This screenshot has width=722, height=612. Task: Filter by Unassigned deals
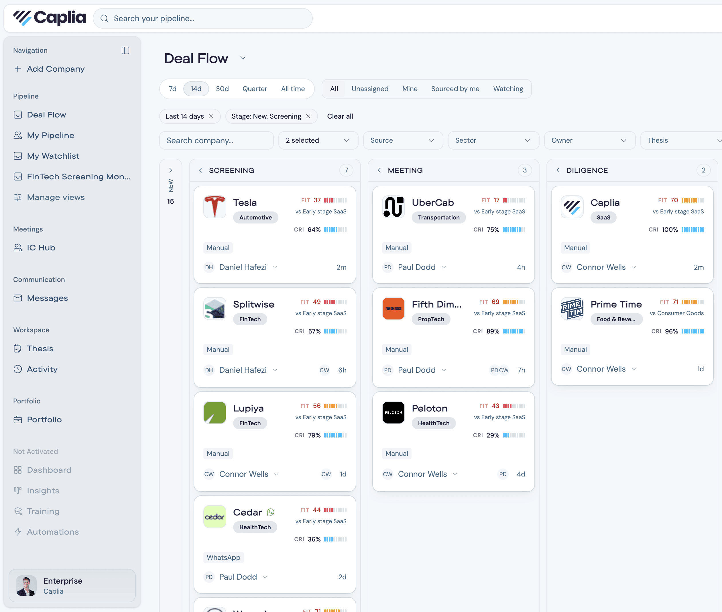tap(370, 89)
